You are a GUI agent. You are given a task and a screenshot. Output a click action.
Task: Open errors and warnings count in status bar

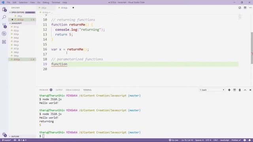(x=22, y=140)
